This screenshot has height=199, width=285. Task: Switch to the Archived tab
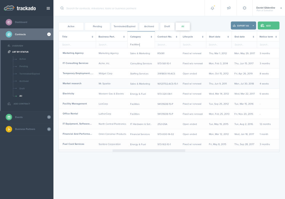pyautogui.click(x=149, y=26)
